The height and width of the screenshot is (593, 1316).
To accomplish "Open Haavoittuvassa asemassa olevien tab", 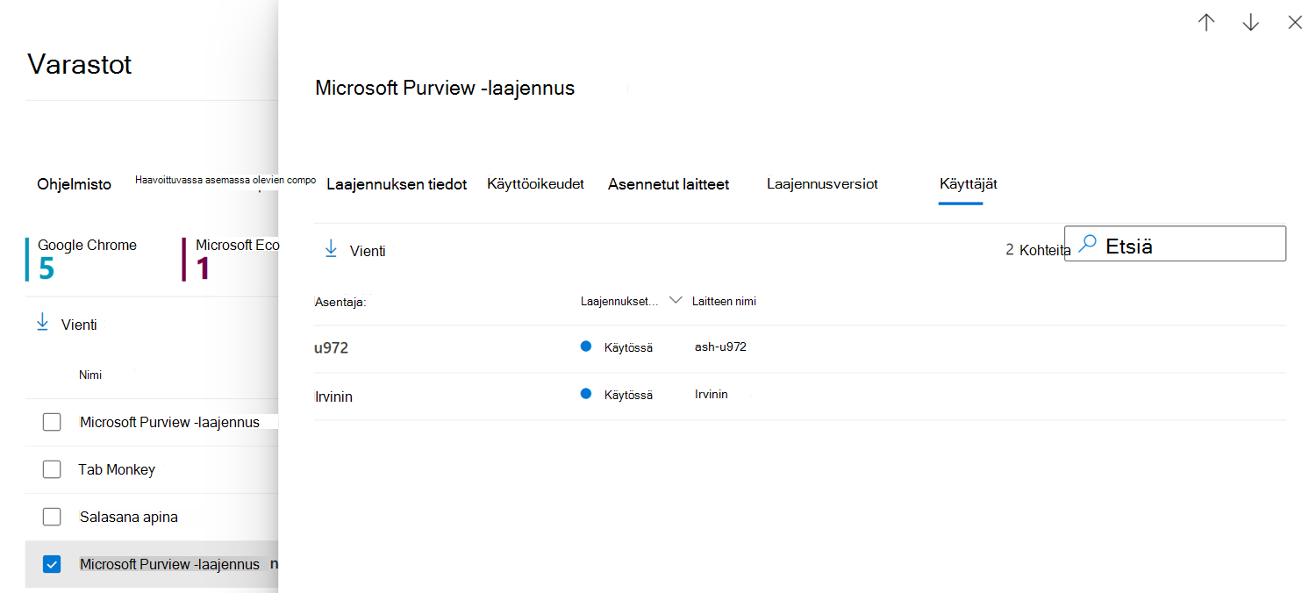I will [x=225, y=180].
